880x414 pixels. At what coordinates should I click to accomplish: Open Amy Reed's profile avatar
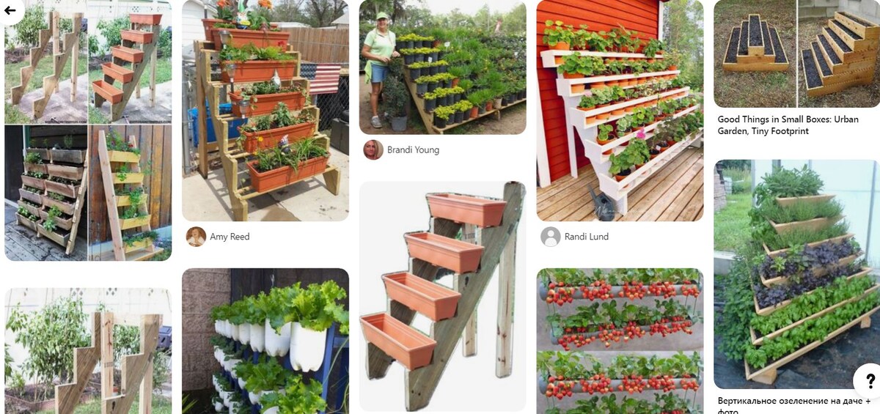[x=196, y=237]
